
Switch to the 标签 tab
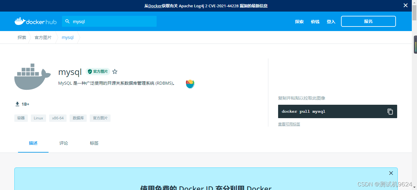pos(94,143)
